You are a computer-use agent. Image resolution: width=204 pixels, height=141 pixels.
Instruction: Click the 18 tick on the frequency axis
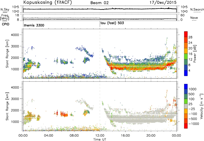(17, 15)
